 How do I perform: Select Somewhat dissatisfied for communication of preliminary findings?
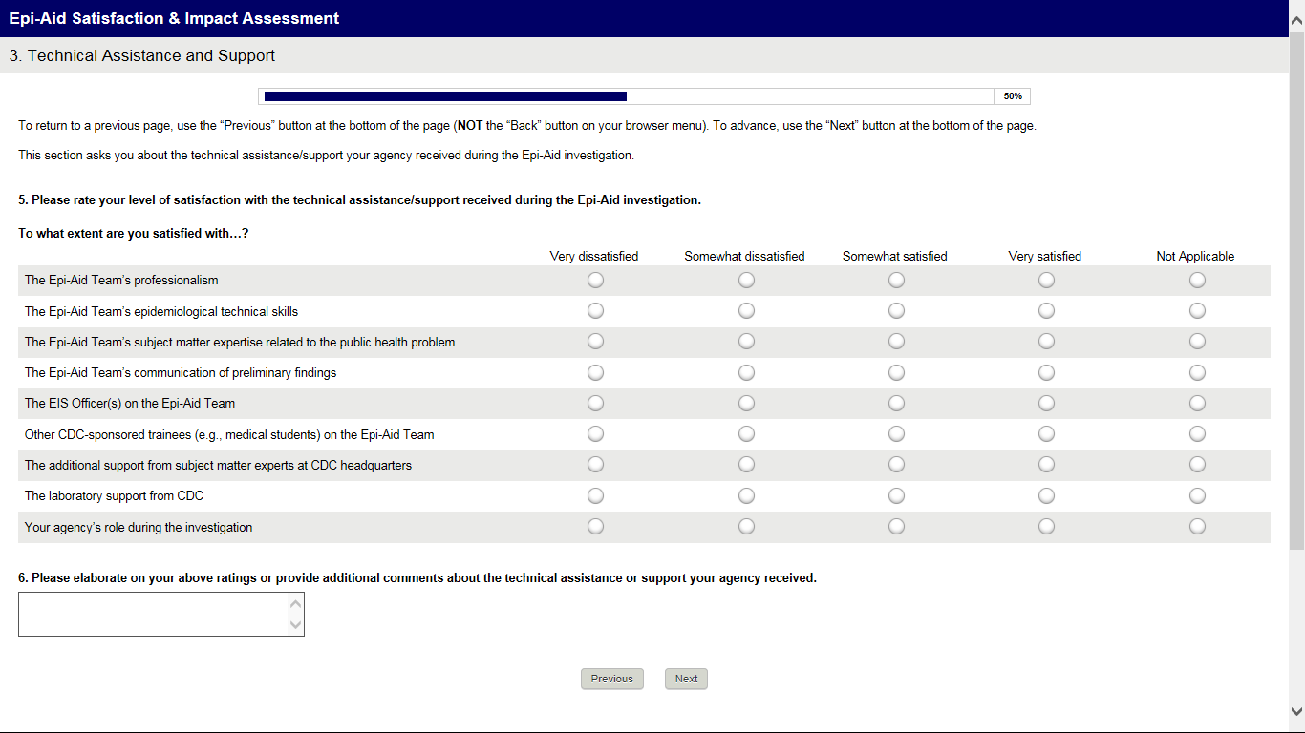(x=746, y=372)
